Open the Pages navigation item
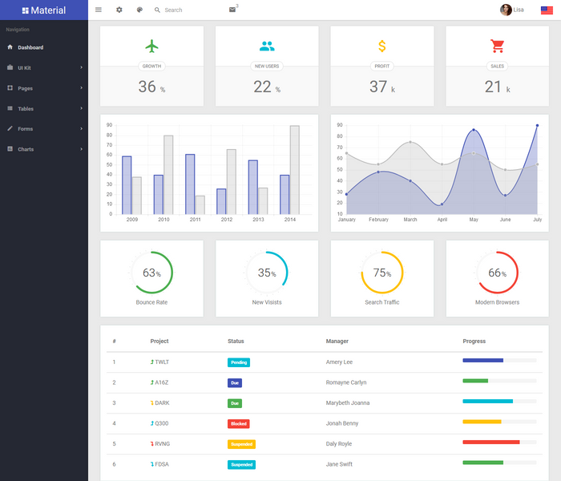 [44, 88]
